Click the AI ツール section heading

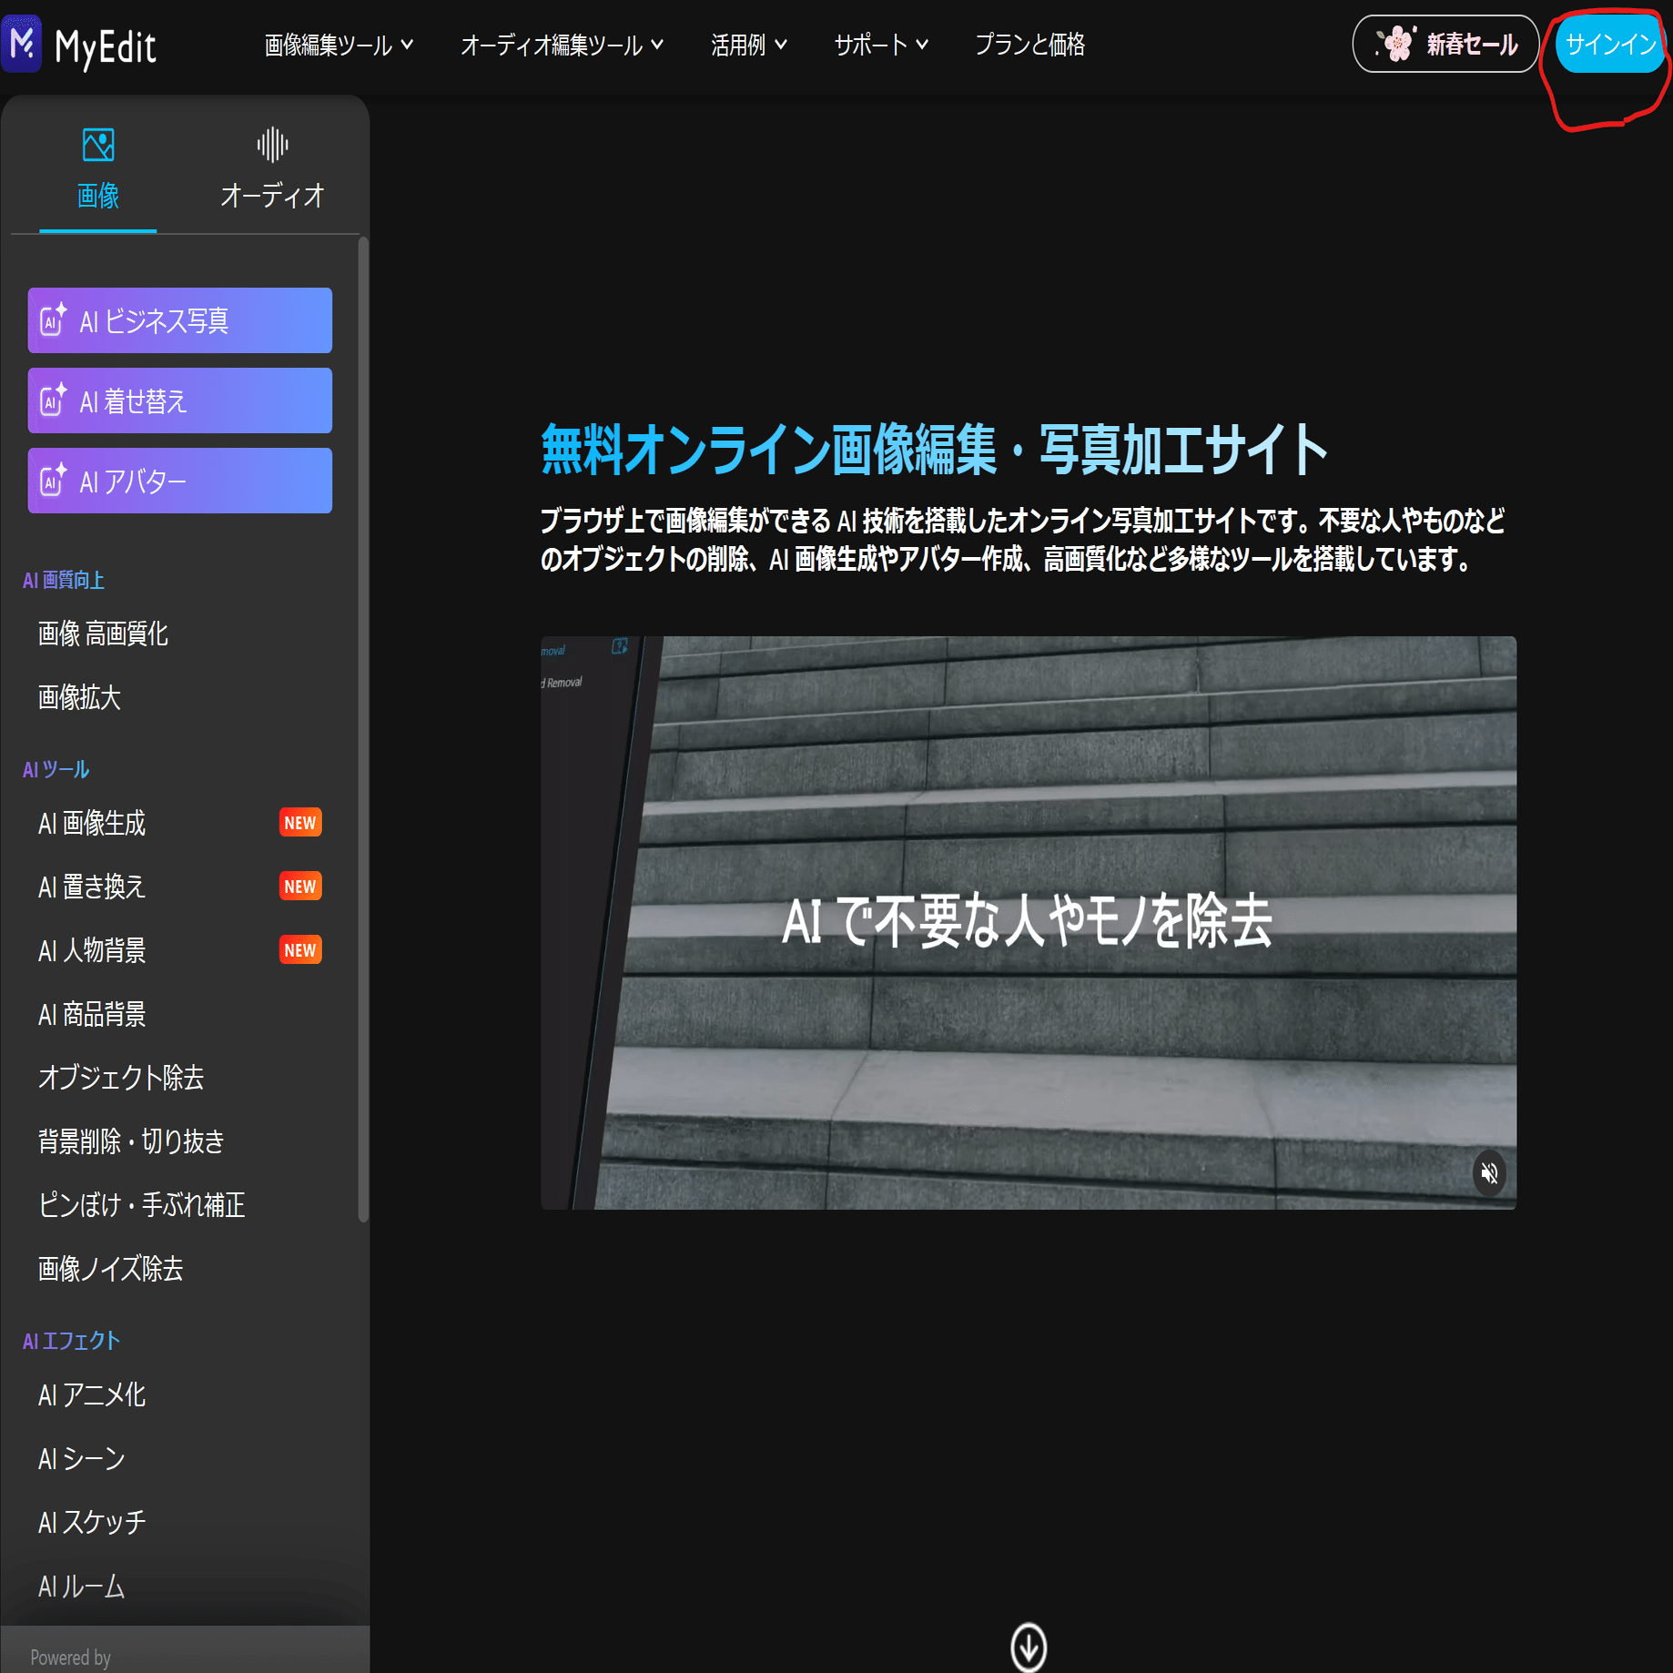point(56,769)
